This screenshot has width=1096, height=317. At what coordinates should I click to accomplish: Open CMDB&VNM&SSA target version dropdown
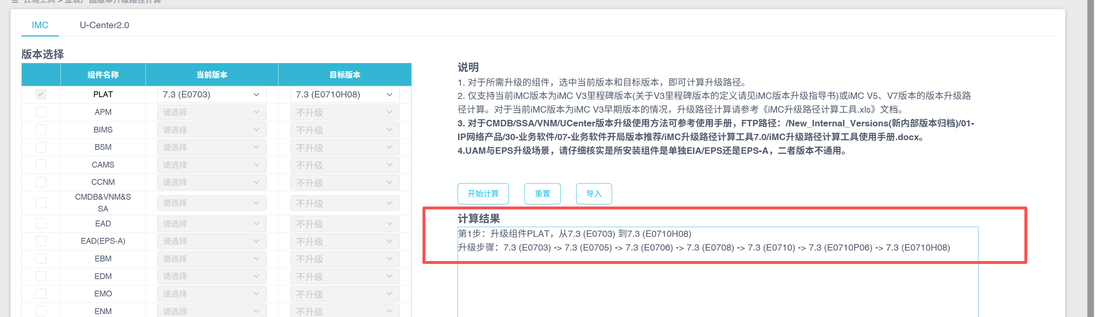345,203
